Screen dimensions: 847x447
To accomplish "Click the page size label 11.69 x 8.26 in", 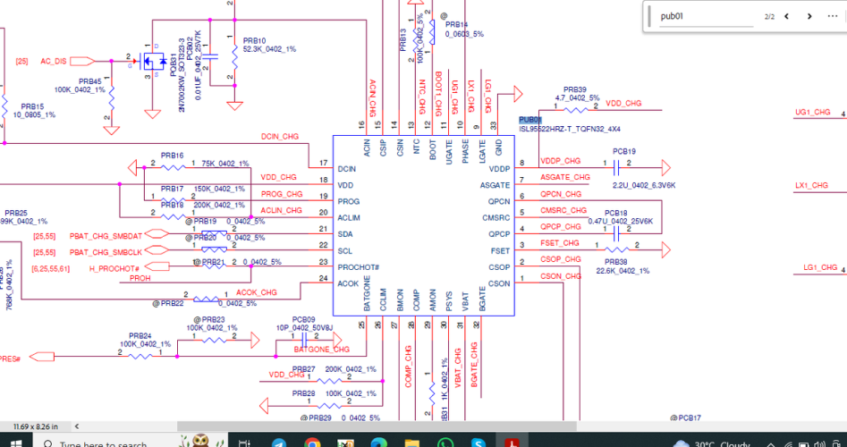I will tap(36, 426).
